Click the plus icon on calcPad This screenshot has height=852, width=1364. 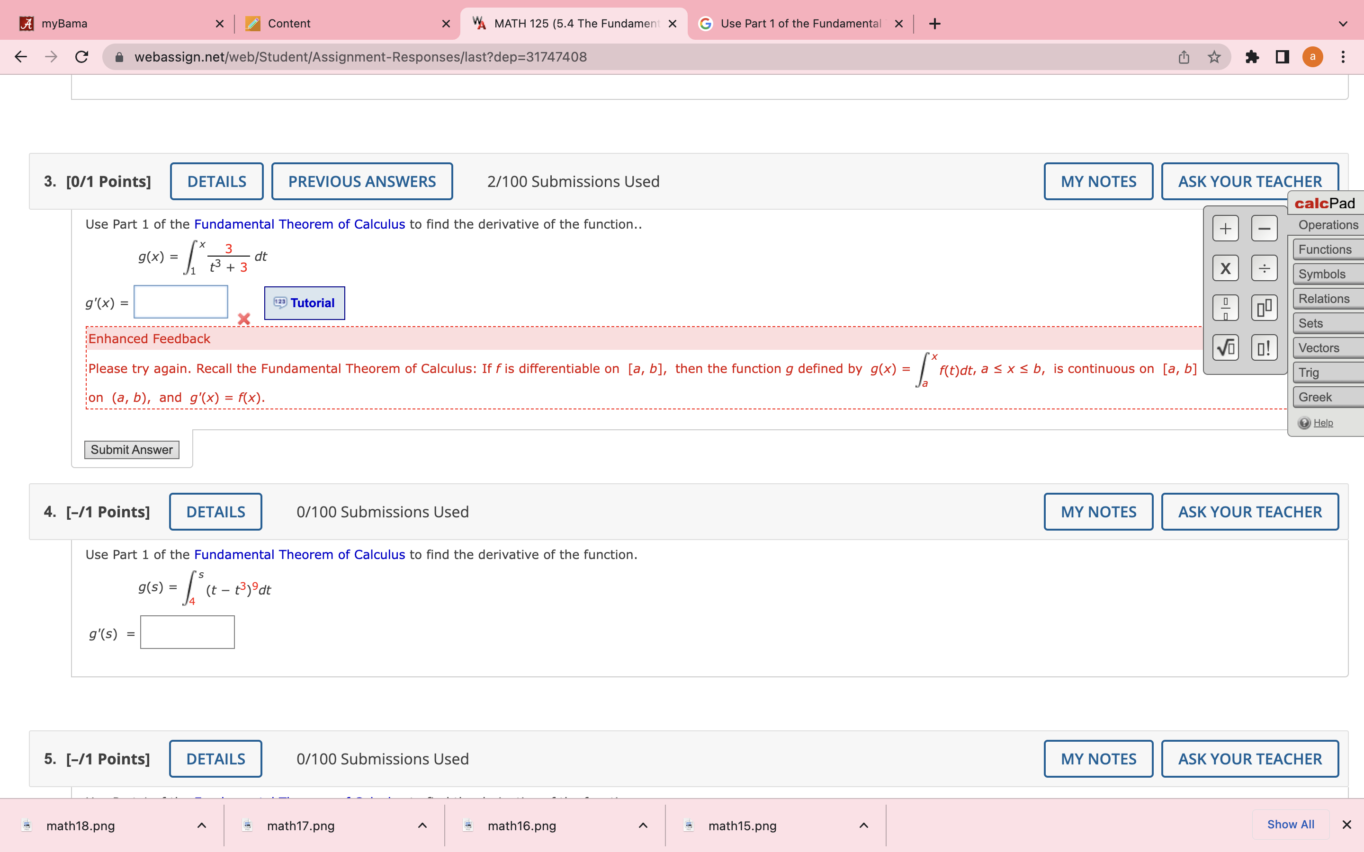1225,228
